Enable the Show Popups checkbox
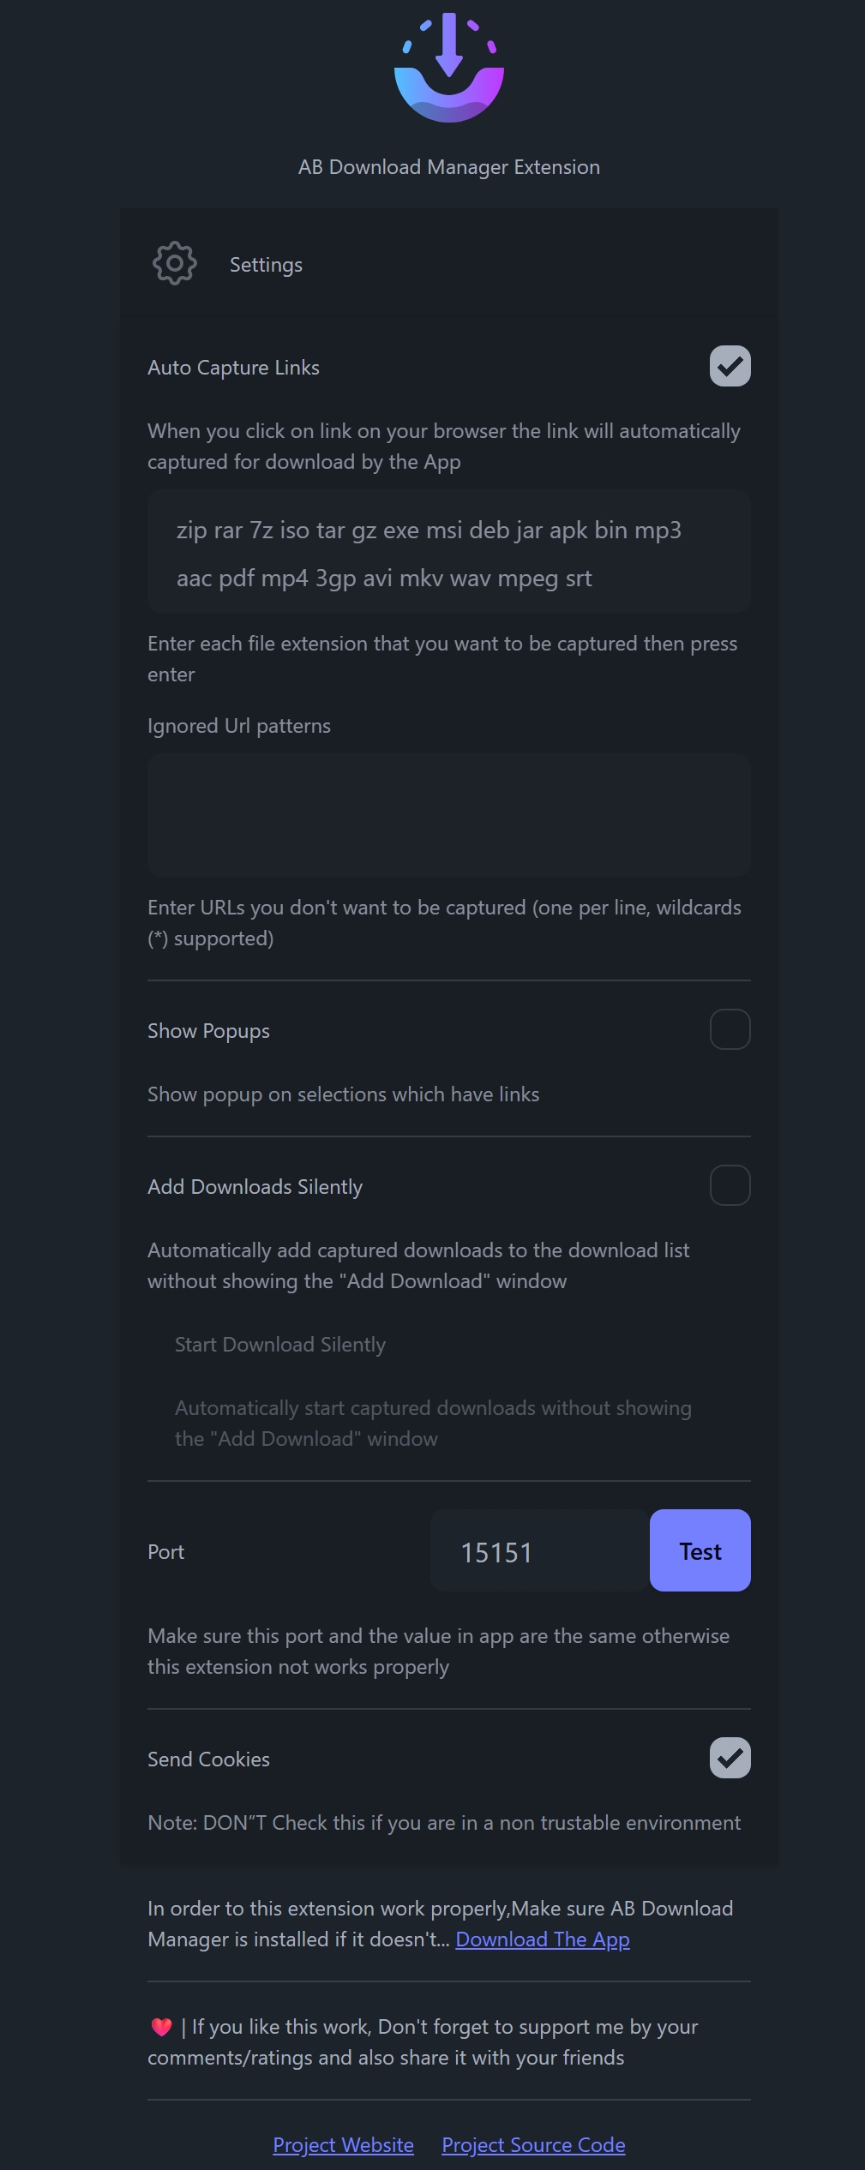Screen dimensions: 865x2170 730,1030
